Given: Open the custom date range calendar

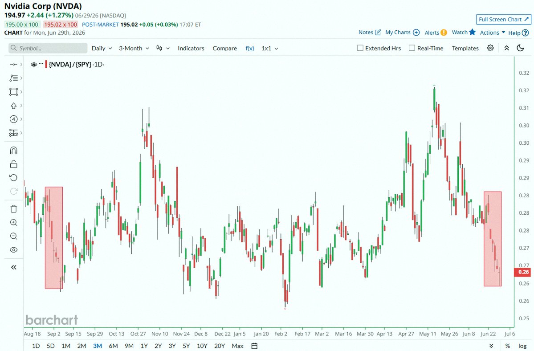Looking at the screenshot, I should (254, 346).
